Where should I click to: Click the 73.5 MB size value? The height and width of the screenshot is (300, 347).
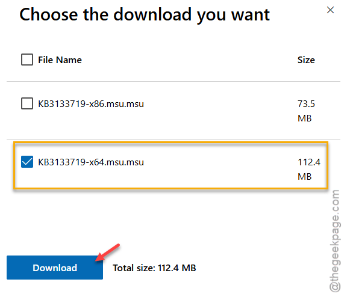click(306, 111)
